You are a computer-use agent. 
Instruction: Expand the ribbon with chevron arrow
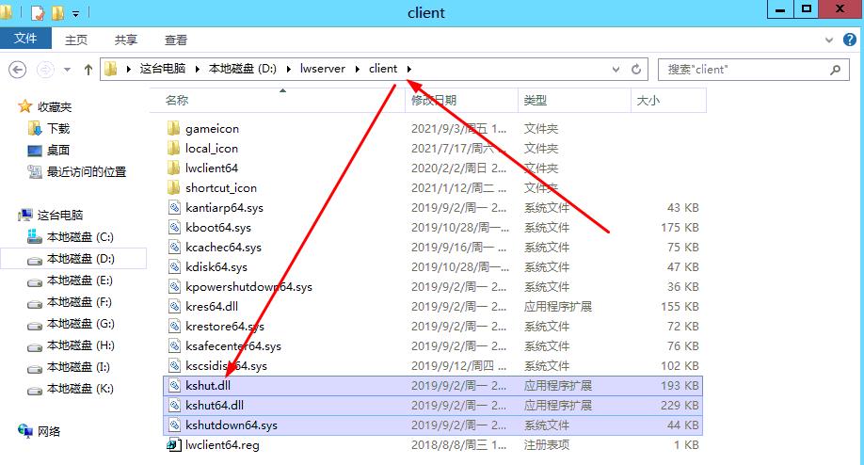tap(828, 40)
